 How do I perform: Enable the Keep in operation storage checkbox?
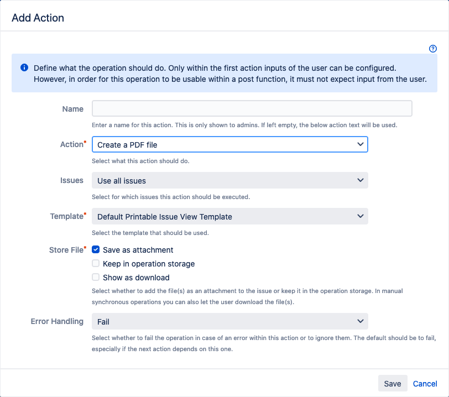coord(96,264)
